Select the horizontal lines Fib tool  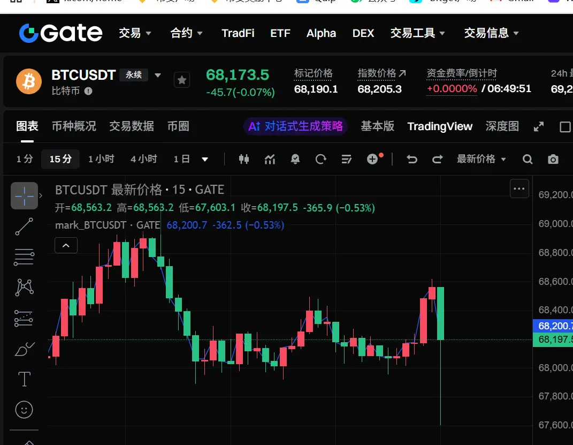click(x=24, y=257)
